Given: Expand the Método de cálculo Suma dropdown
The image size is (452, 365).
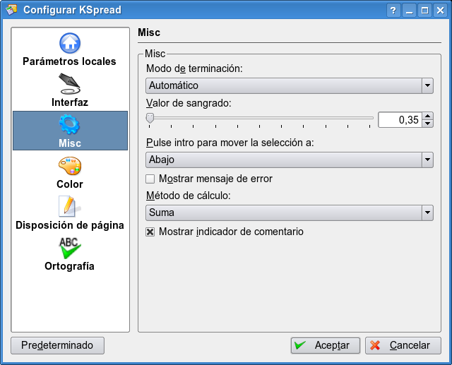Looking at the screenshot, I should point(427,213).
